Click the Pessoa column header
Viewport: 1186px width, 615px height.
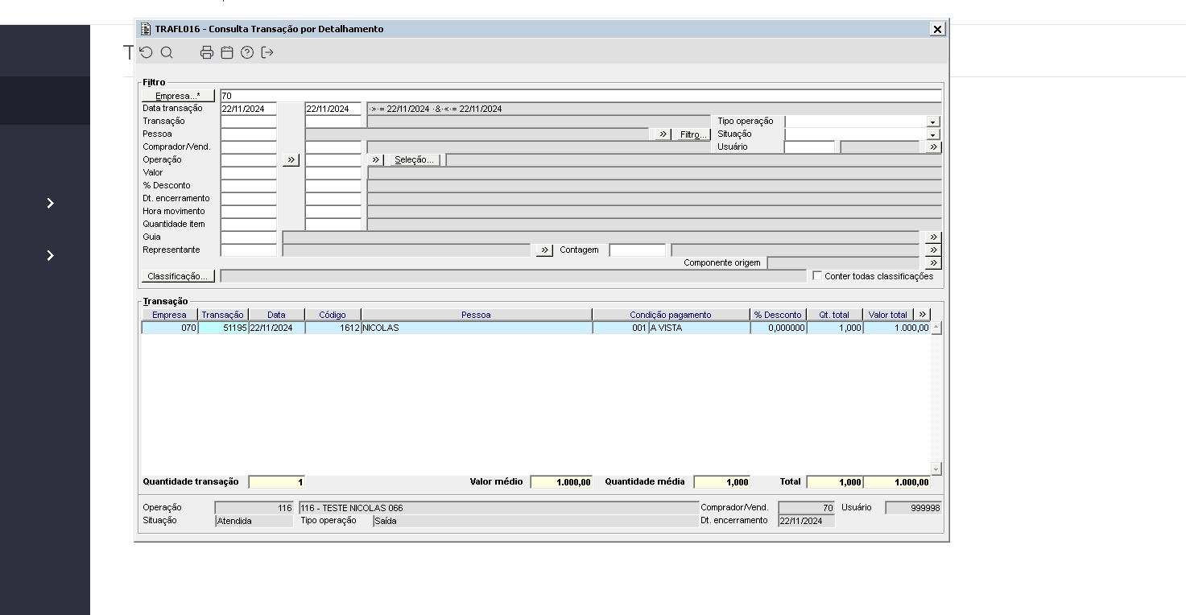(x=477, y=315)
